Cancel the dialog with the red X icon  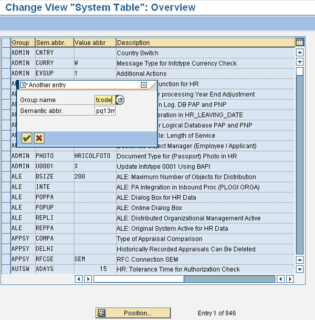[39, 137]
